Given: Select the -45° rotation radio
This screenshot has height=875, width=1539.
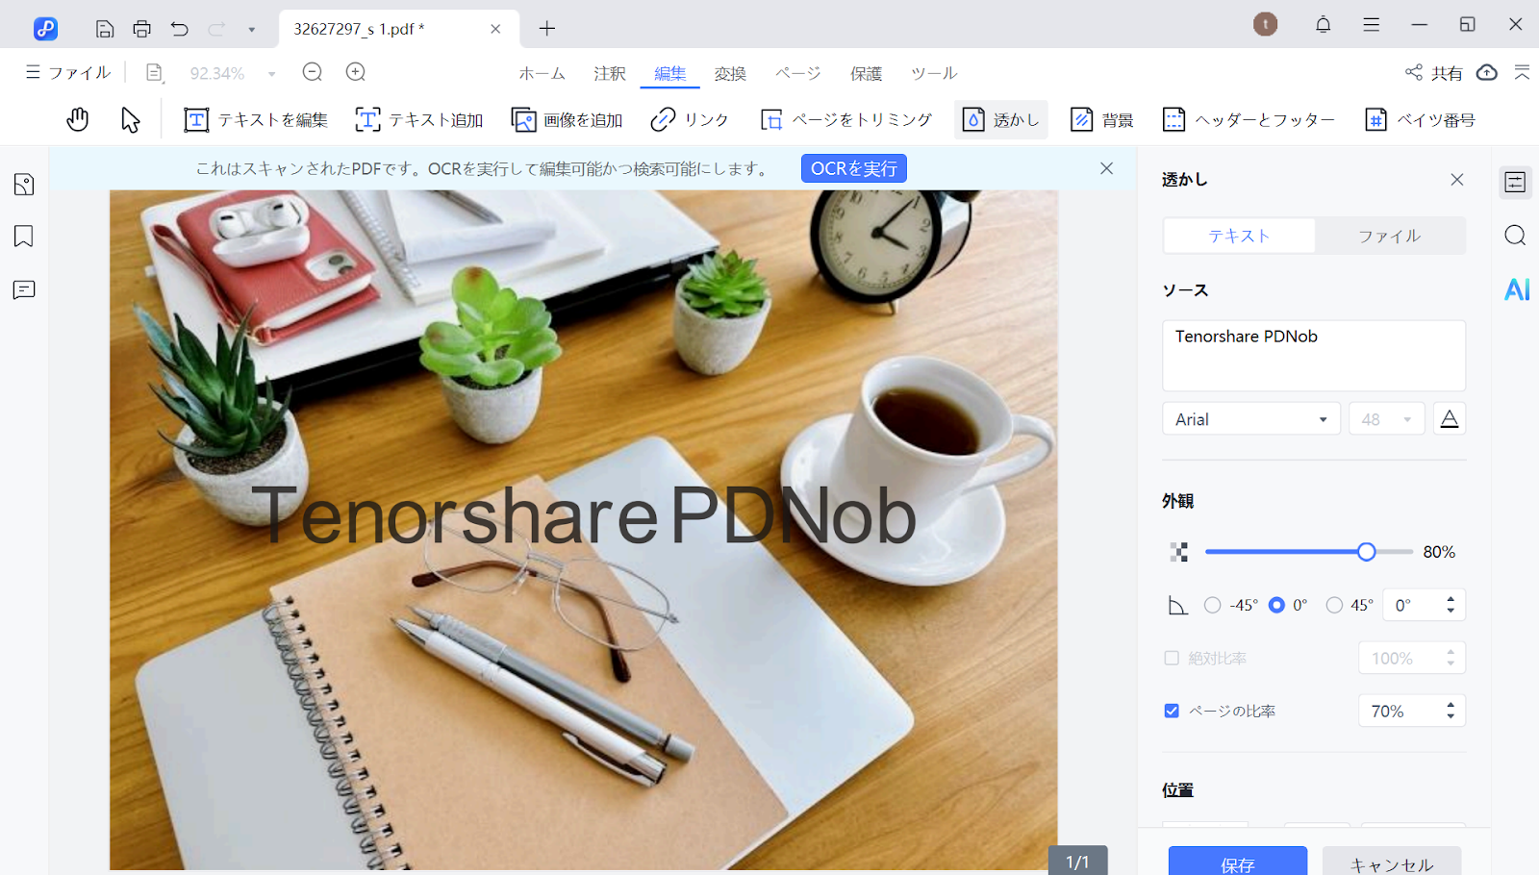Looking at the screenshot, I should (1213, 605).
